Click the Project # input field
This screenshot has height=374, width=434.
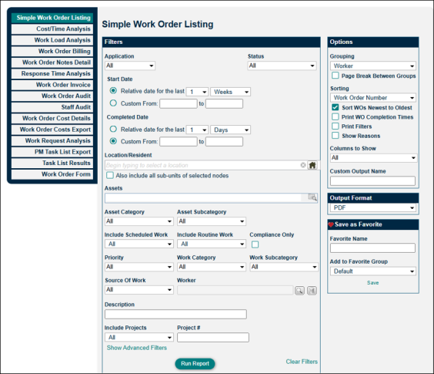213,338
